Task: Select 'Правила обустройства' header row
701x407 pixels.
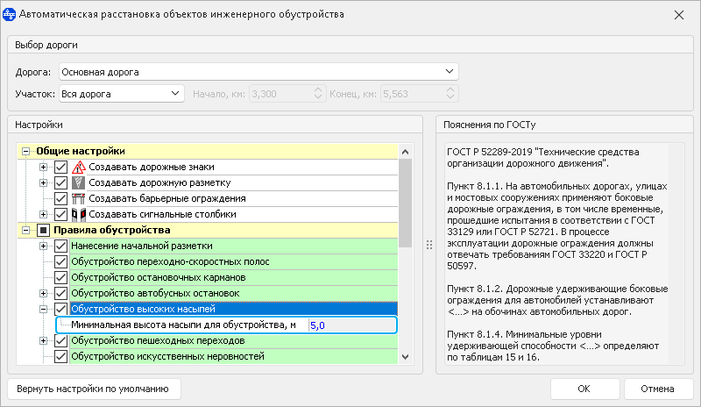Action: tap(208, 230)
